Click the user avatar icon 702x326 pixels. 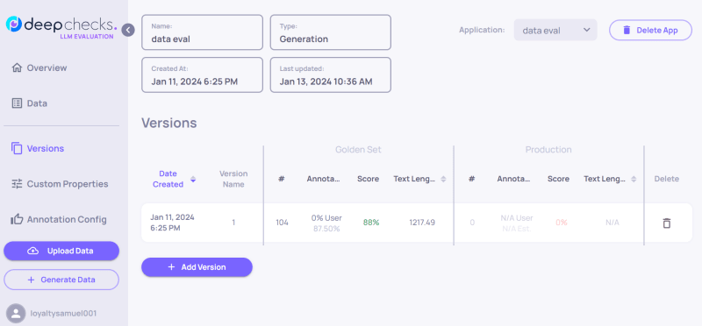16,314
